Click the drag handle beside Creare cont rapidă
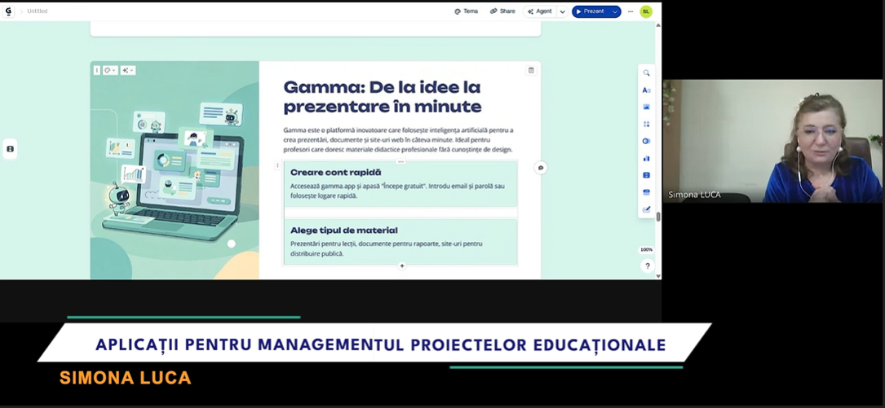 coord(277,165)
